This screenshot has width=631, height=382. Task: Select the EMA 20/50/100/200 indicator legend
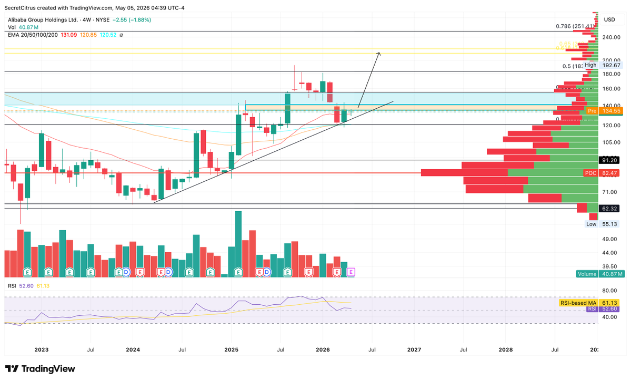62,35
